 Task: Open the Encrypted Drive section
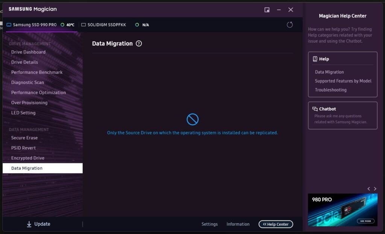click(x=28, y=158)
